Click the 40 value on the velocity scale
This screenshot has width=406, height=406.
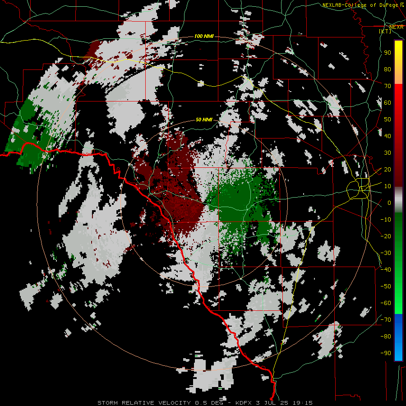point(388,136)
